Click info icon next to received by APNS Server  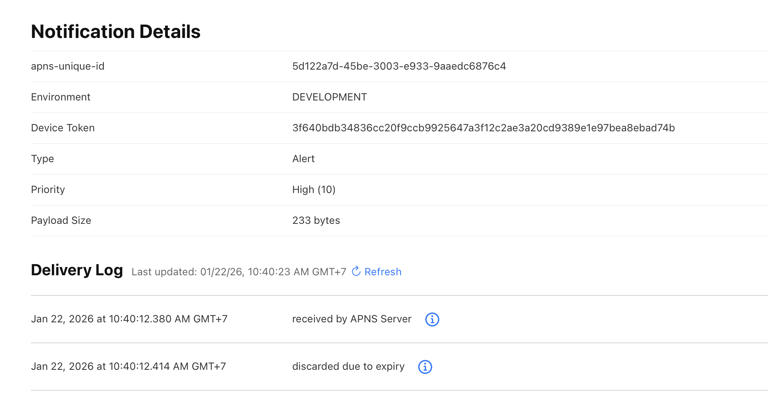(x=432, y=319)
